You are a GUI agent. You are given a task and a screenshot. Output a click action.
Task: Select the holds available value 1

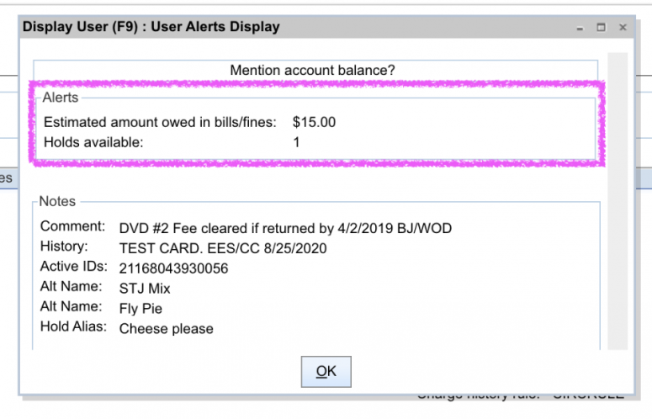point(296,142)
